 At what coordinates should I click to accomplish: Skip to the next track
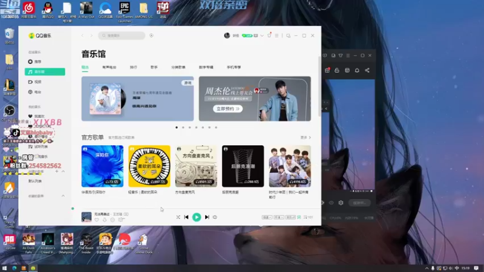207,217
